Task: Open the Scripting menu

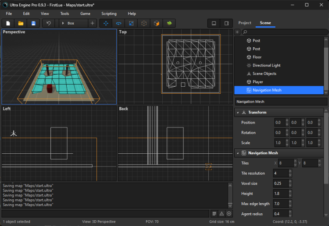Action: pyautogui.click(x=109, y=14)
